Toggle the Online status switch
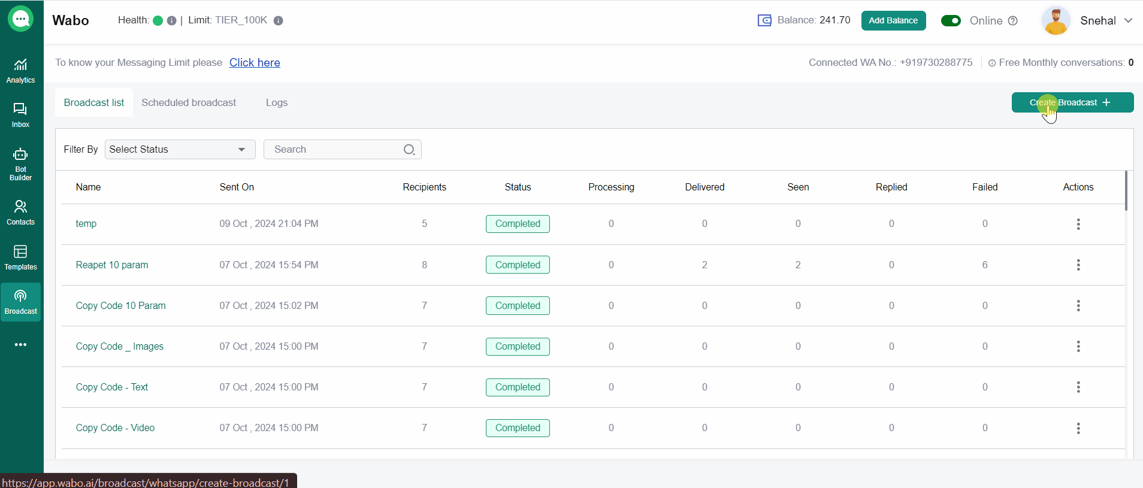 point(951,21)
